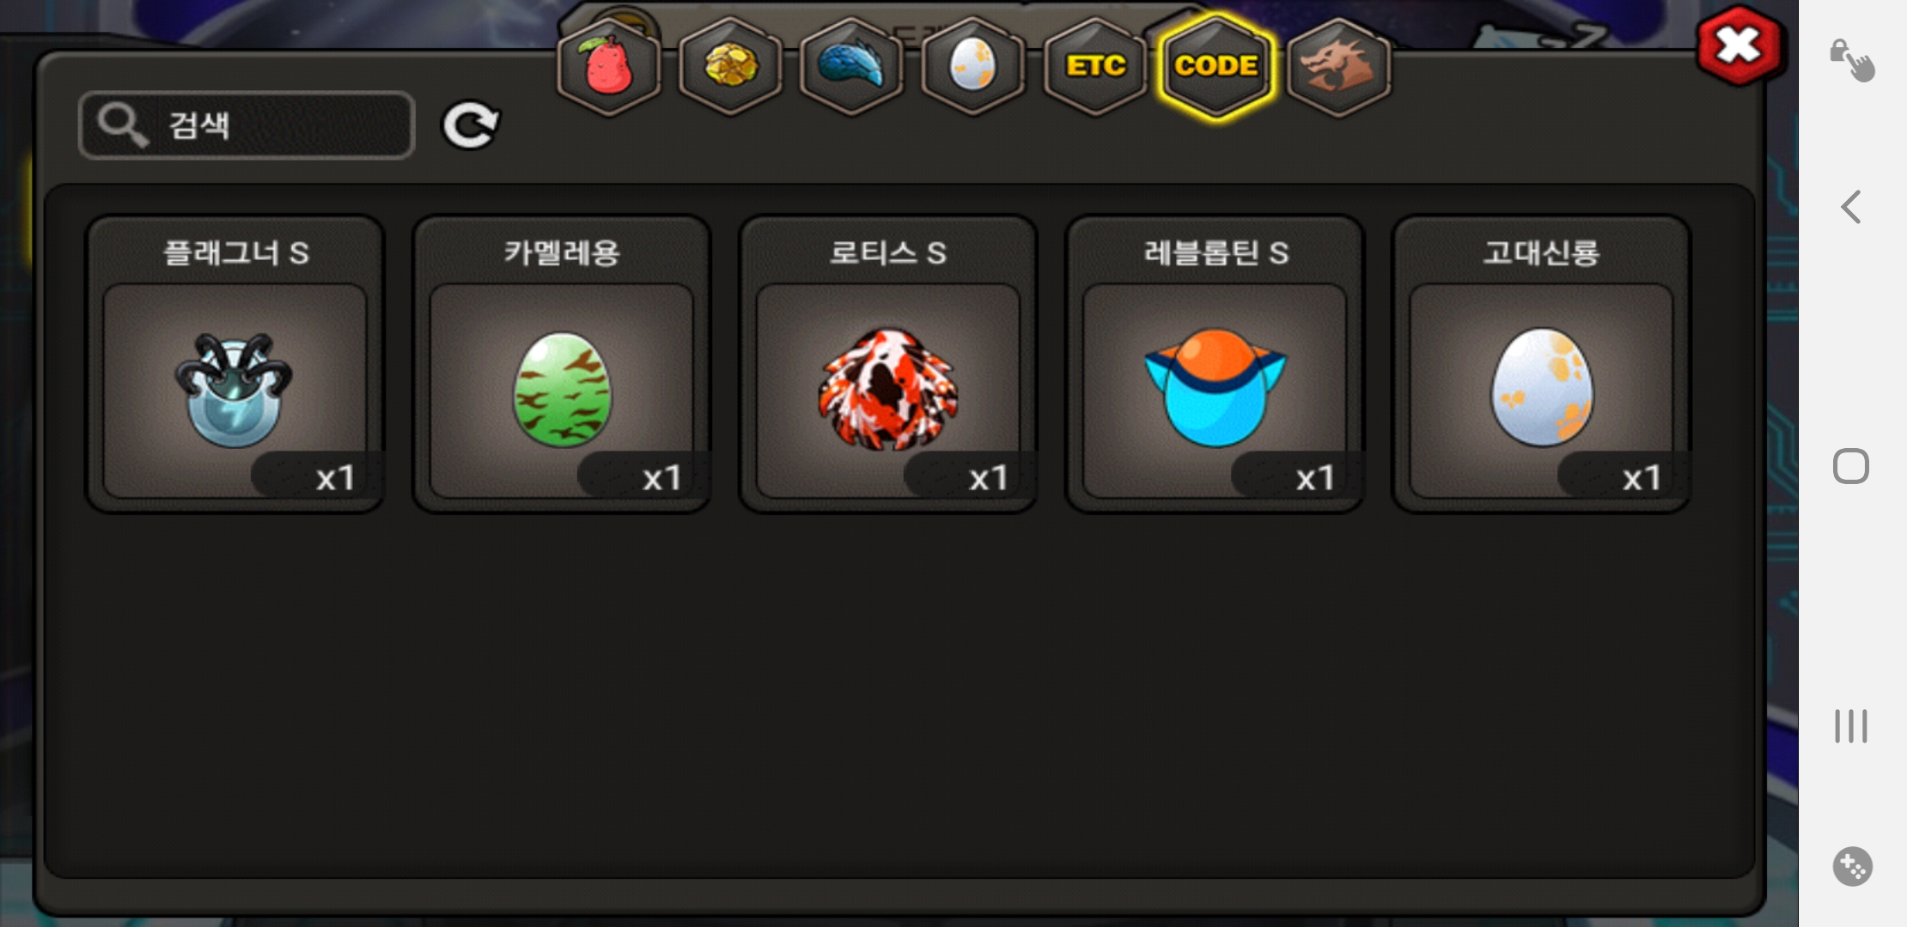Tap the Android back arrow
The image size is (1907, 927).
(x=1851, y=207)
